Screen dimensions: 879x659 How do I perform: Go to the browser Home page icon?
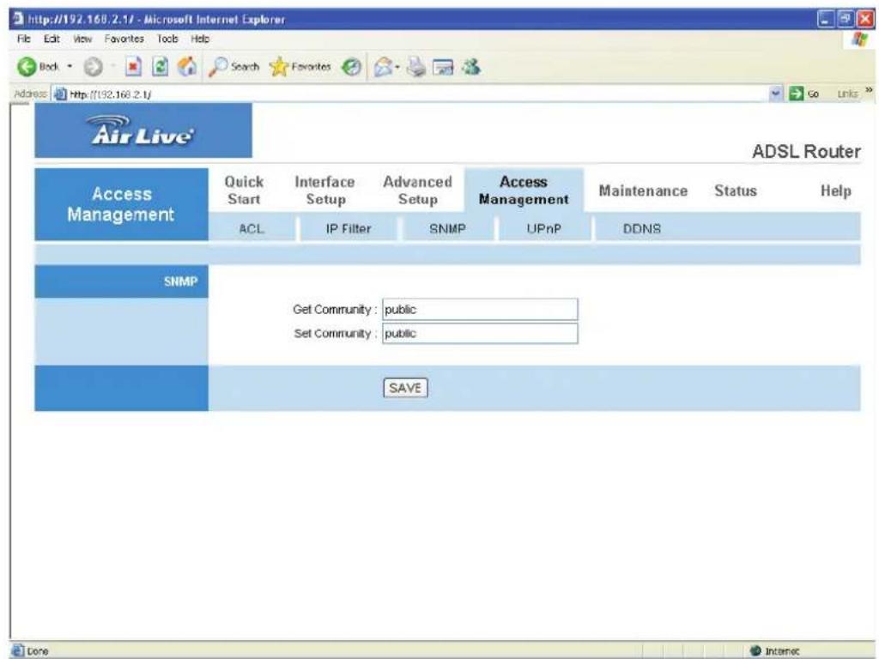[x=187, y=67]
